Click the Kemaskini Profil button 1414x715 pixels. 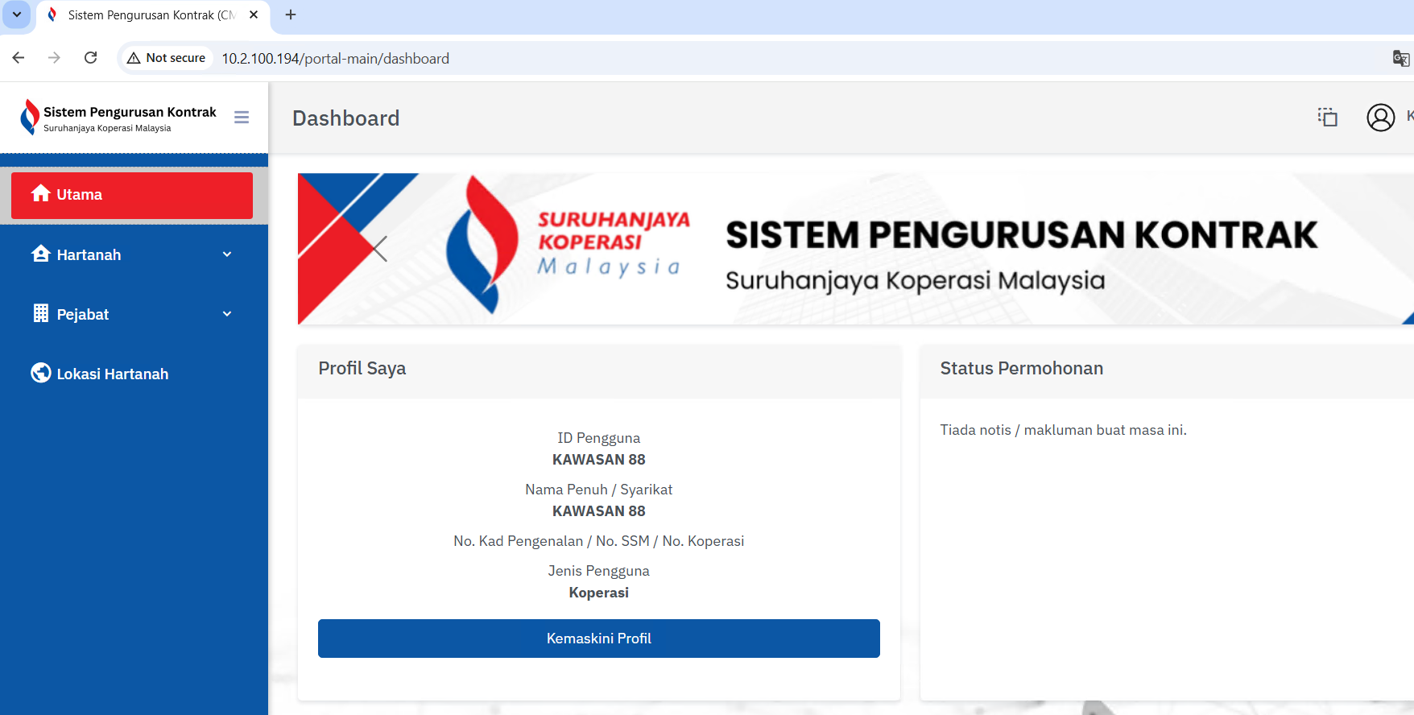[x=598, y=639]
